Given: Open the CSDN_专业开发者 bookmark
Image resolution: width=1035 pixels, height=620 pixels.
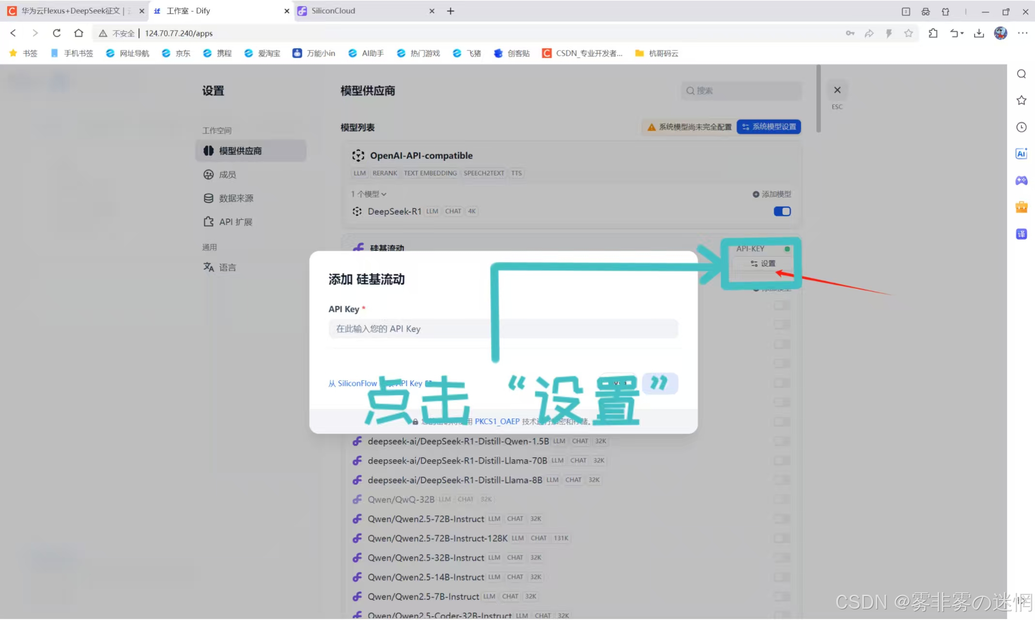Looking at the screenshot, I should (583, 53).
